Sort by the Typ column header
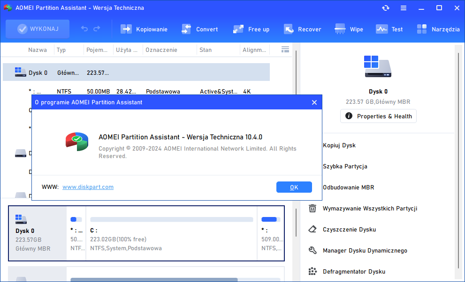465x282 pixels. click(61, 50)
